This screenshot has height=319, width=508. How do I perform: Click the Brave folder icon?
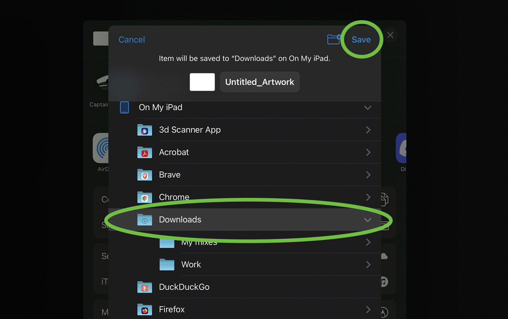[x=145, y=175]
